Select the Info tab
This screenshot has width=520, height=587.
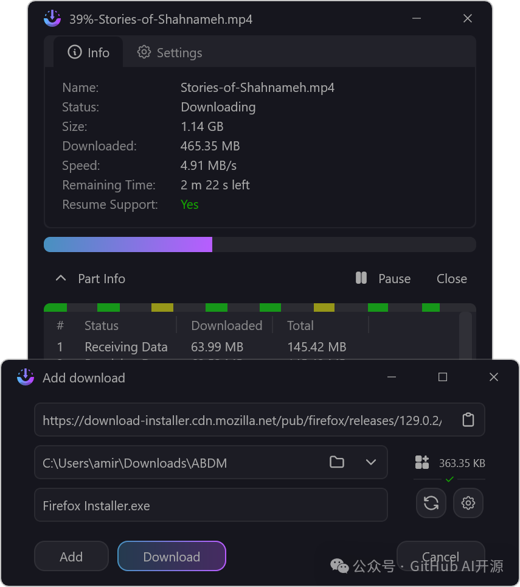pyautogui.click(x=88, y=52)
